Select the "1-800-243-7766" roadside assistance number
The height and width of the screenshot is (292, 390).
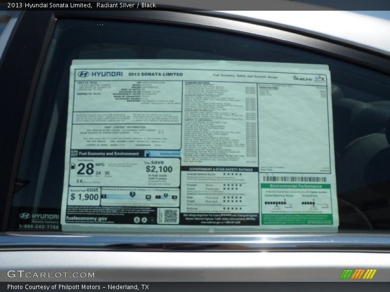click(39, 227)
